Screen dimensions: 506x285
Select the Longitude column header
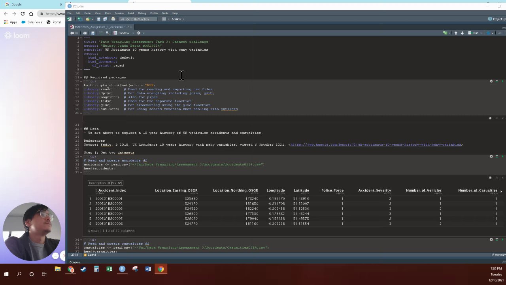coord(276,190)
